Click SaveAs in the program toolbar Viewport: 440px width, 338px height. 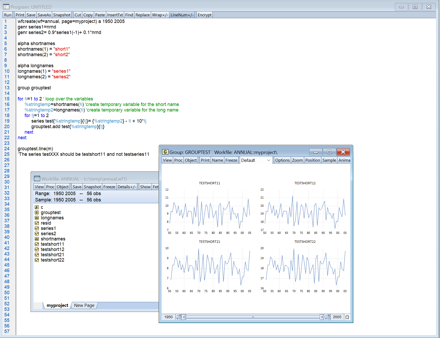coord(44,15)
